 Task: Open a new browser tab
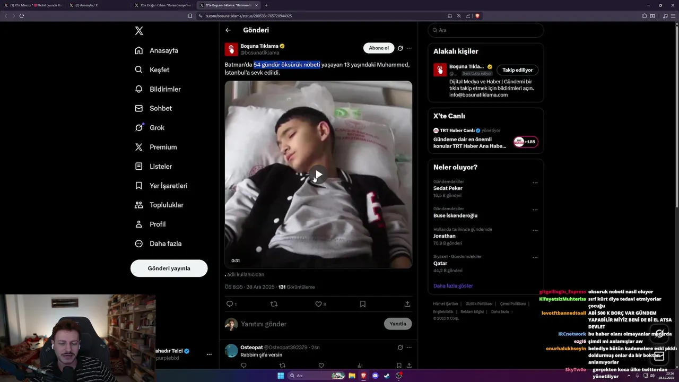coord(266,5)
